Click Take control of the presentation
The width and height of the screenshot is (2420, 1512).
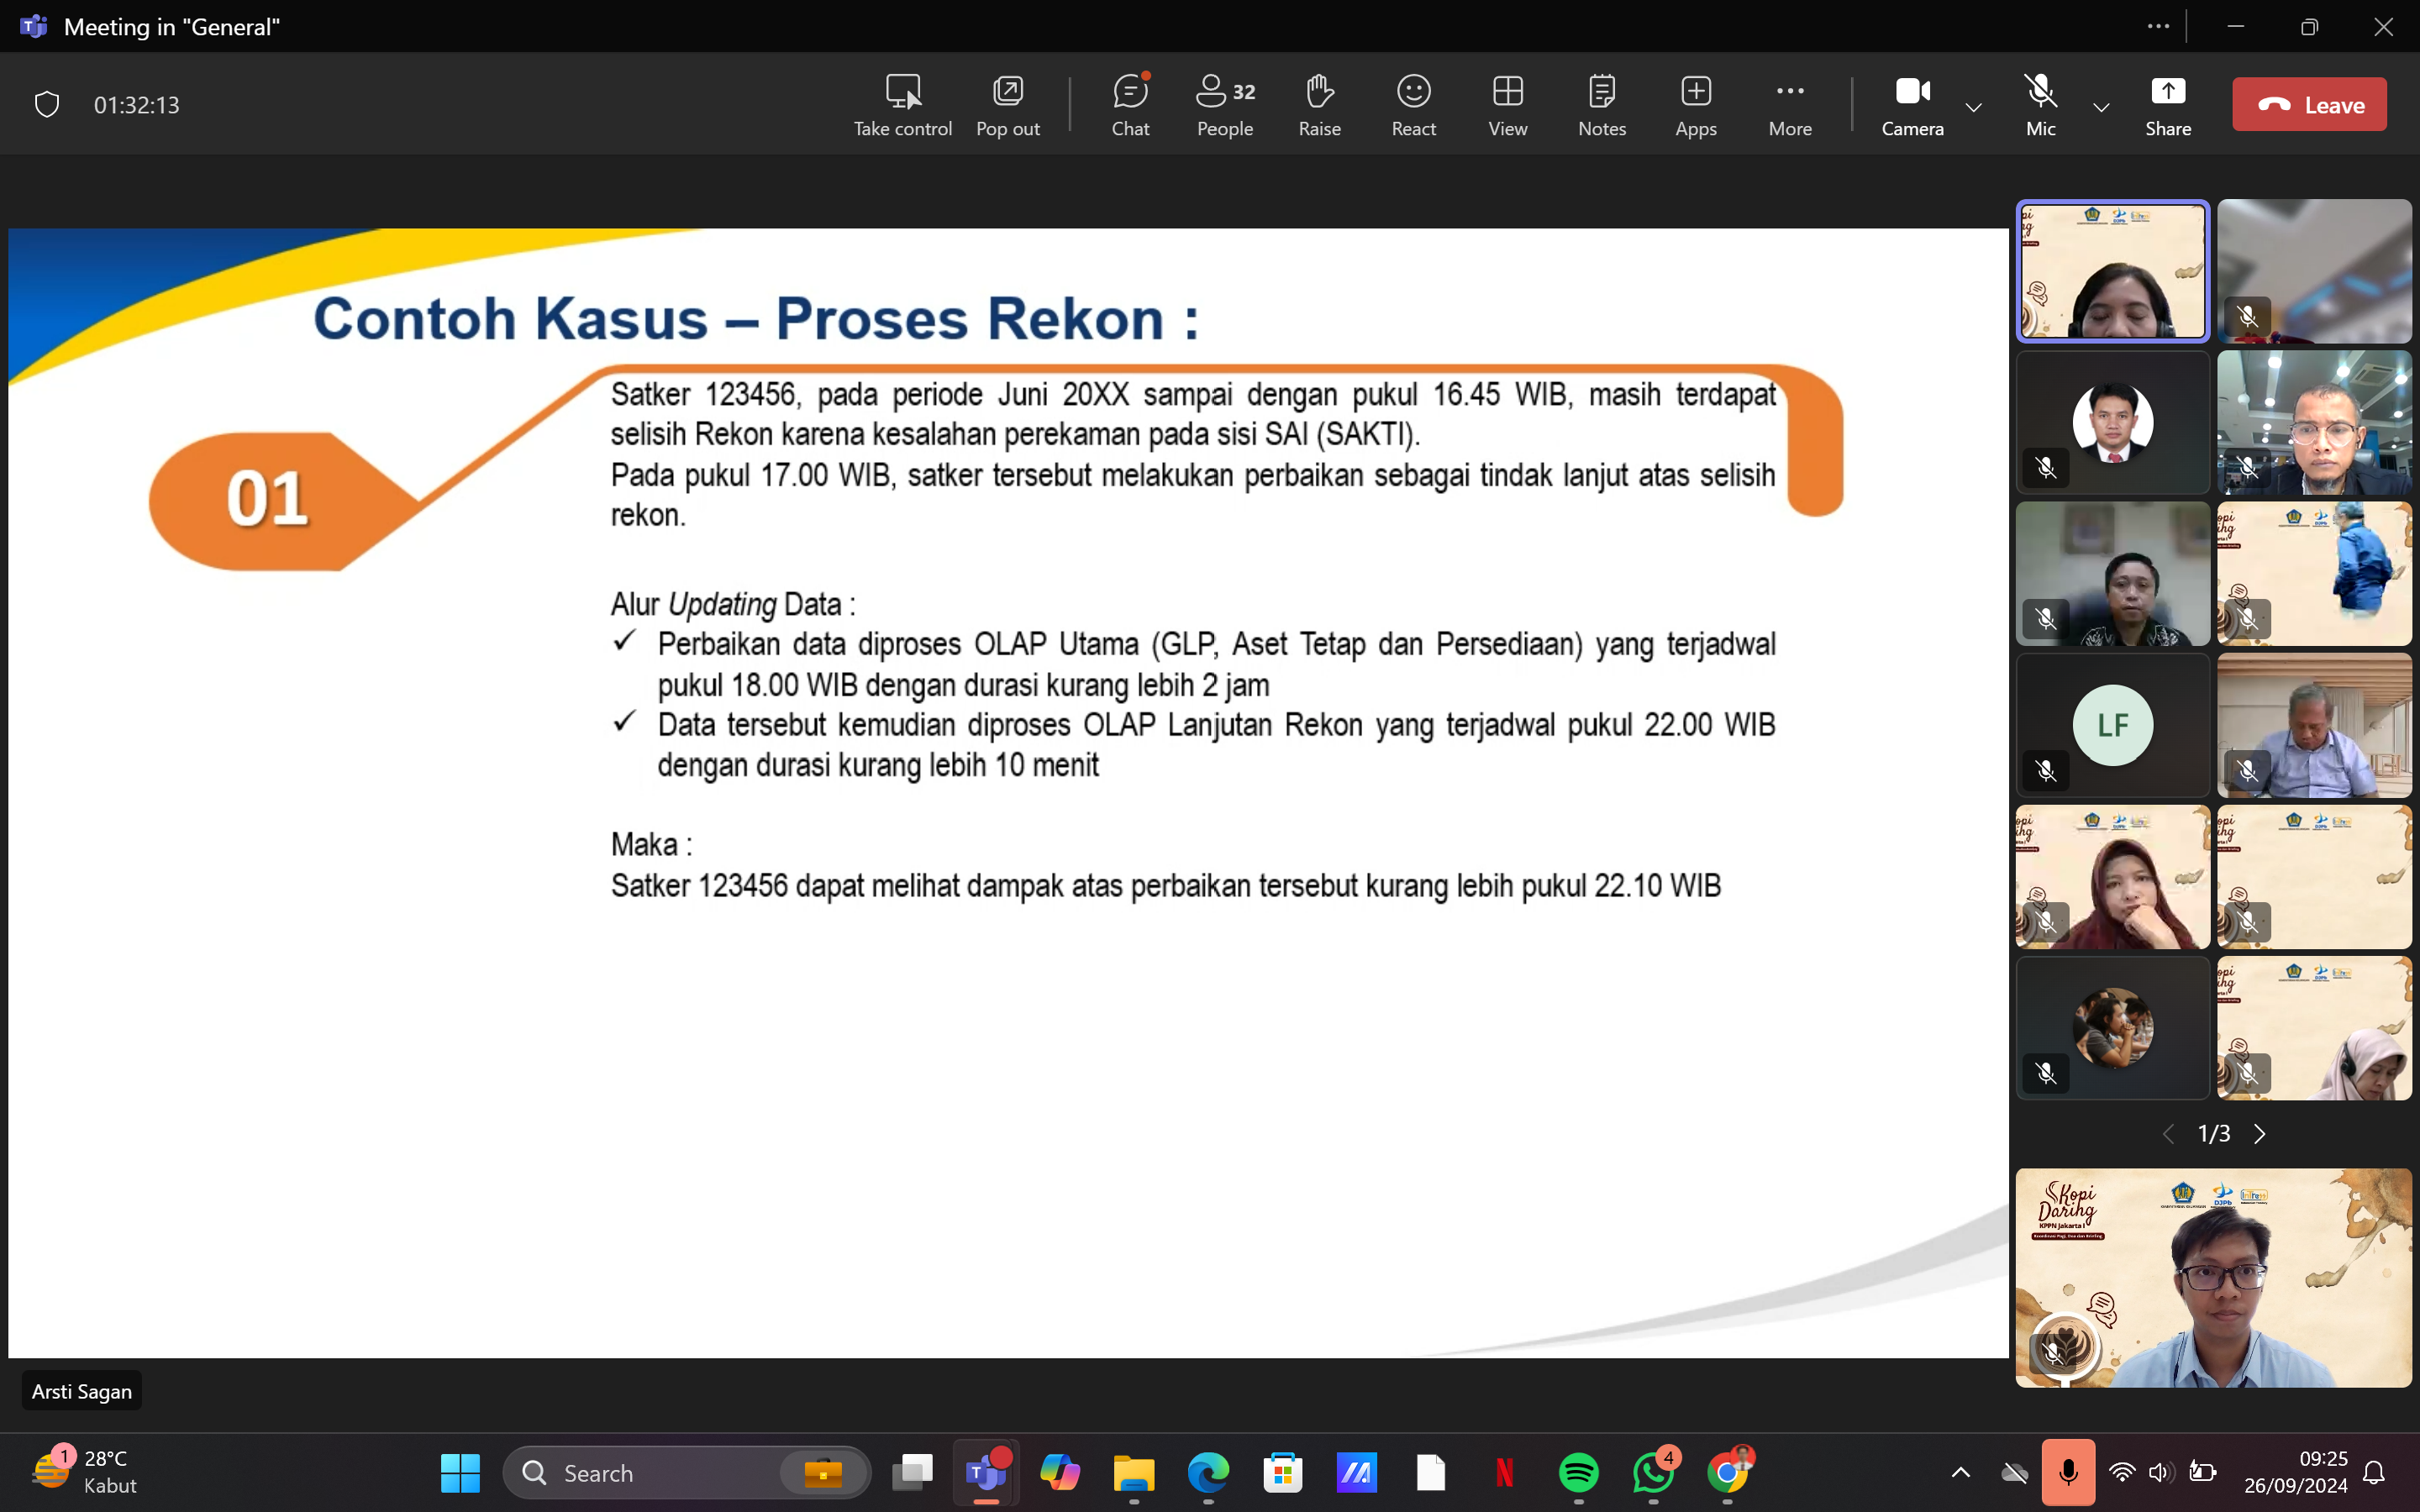tap(902, 104)
